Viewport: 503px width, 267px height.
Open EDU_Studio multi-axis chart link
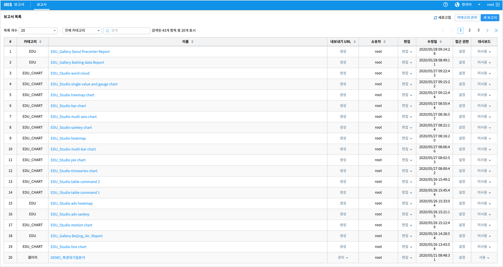74,117
